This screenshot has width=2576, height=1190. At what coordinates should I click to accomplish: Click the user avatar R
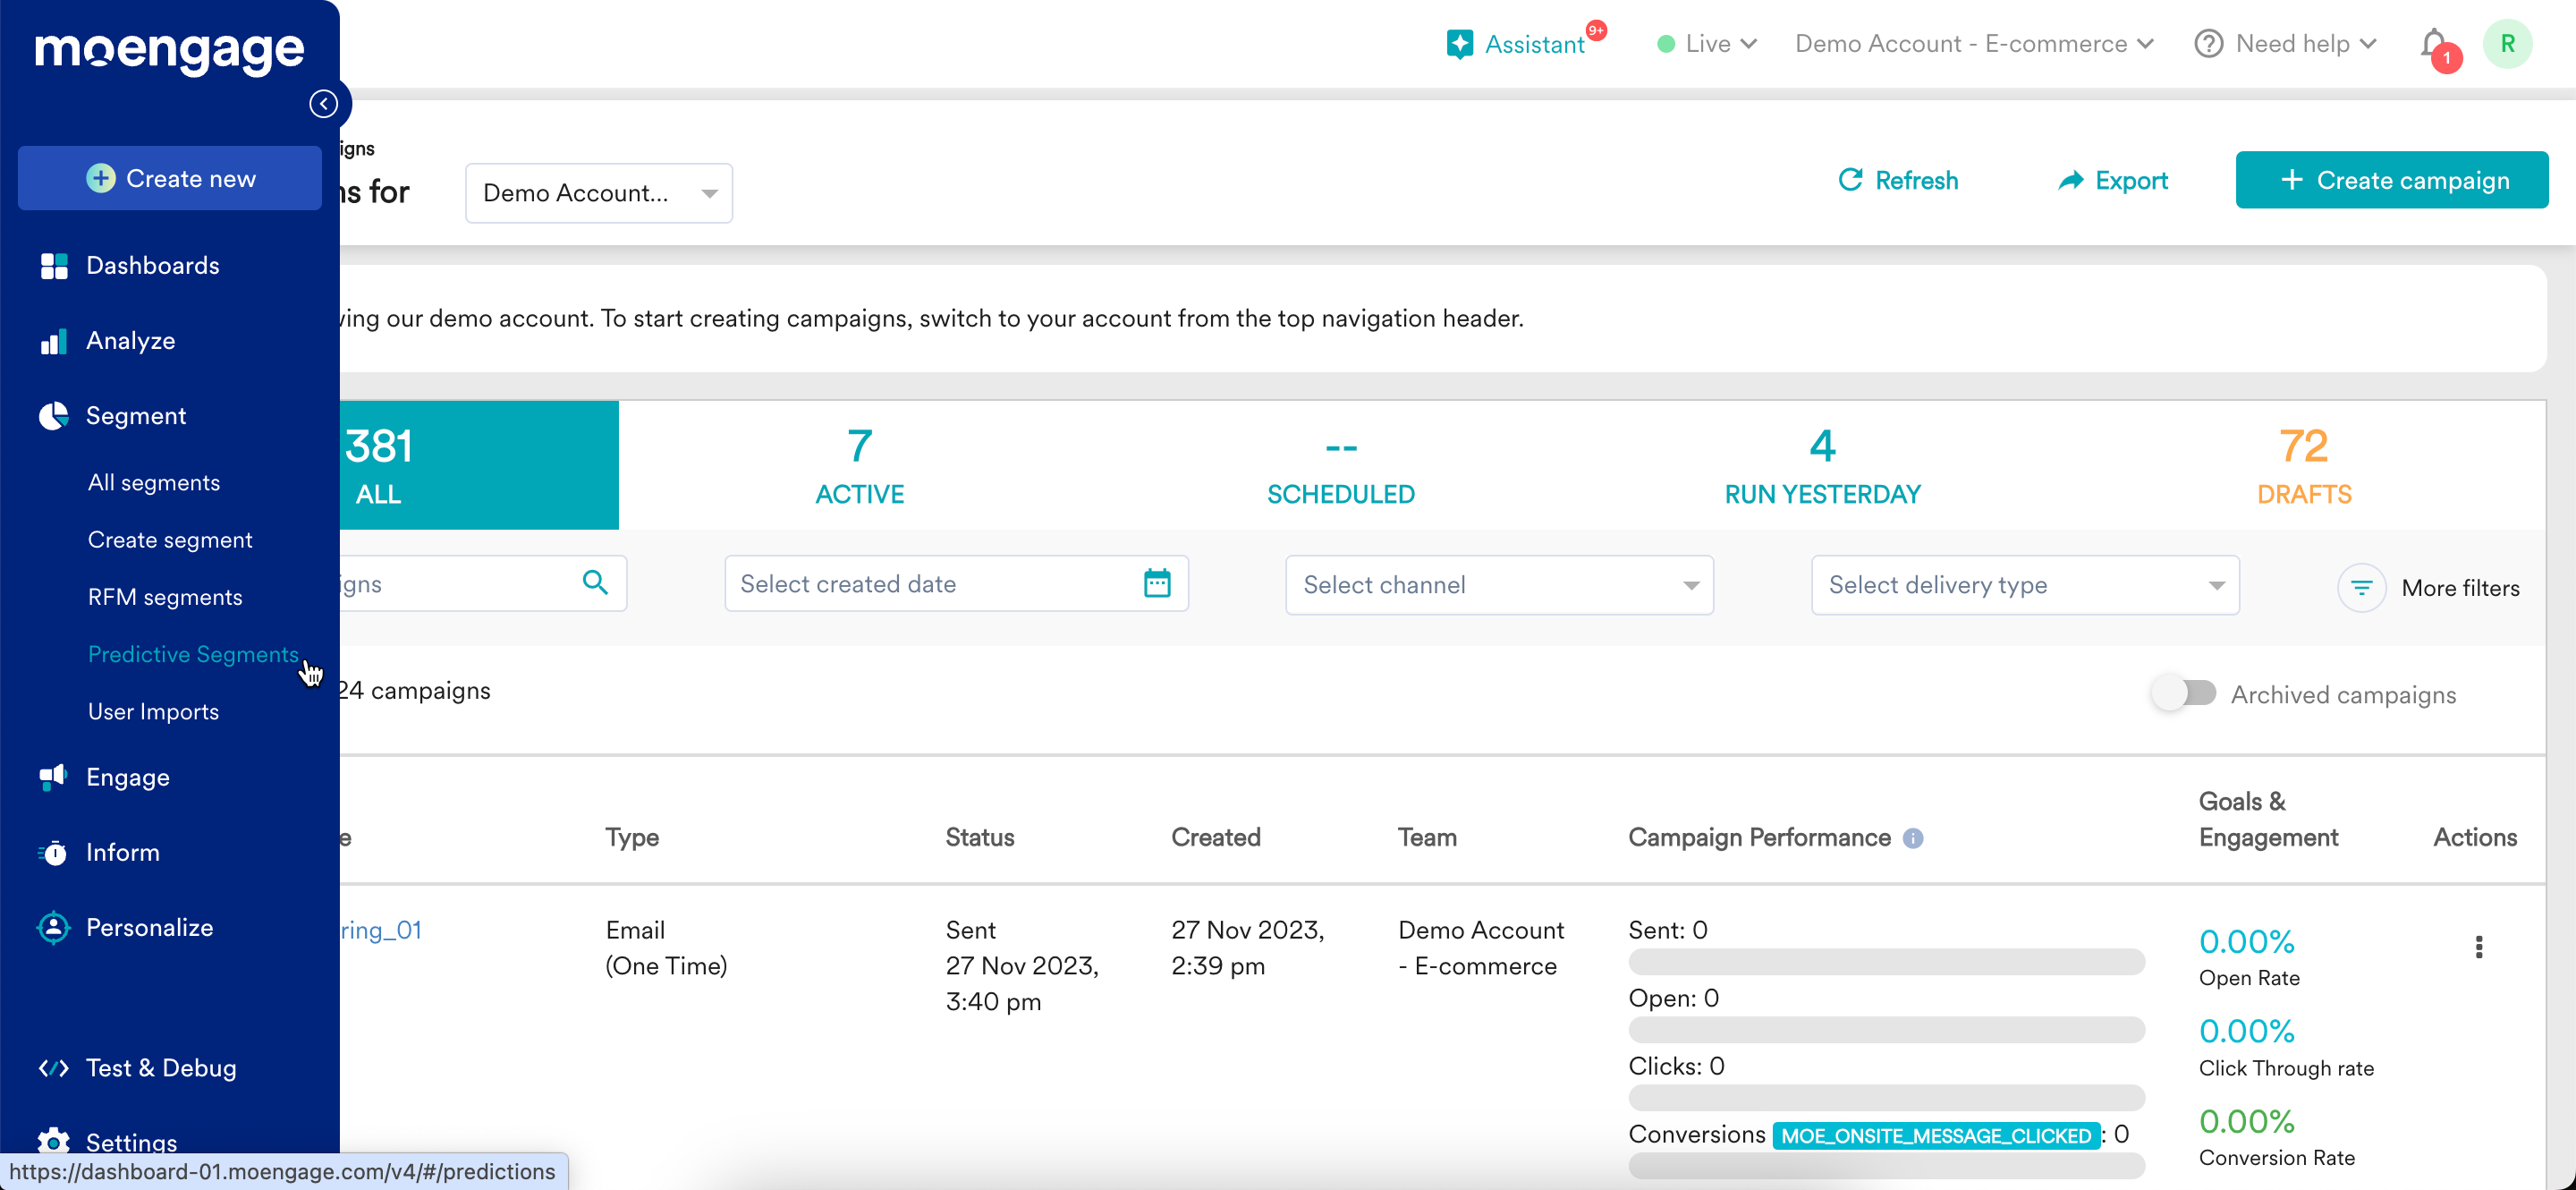2507,44
